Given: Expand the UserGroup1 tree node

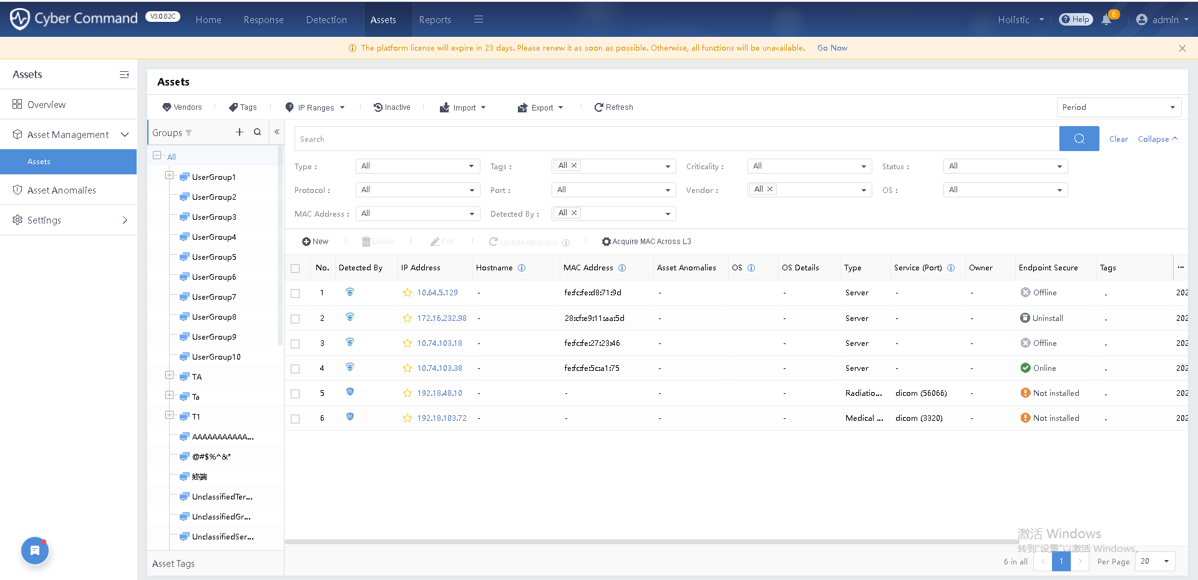Looking at the screenshot, I should click(x=169, y=175).
